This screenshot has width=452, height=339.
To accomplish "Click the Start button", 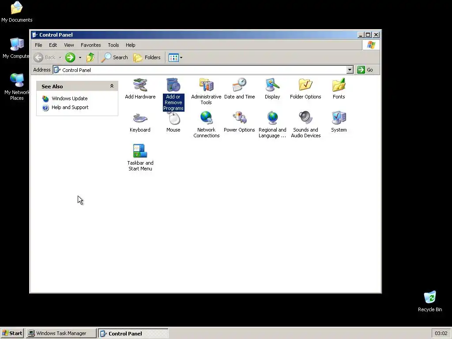I will (12, 333).
